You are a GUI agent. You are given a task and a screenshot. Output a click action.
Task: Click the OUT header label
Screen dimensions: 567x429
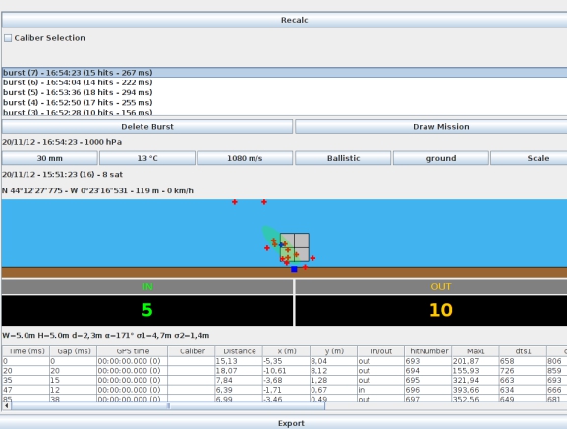431,287
